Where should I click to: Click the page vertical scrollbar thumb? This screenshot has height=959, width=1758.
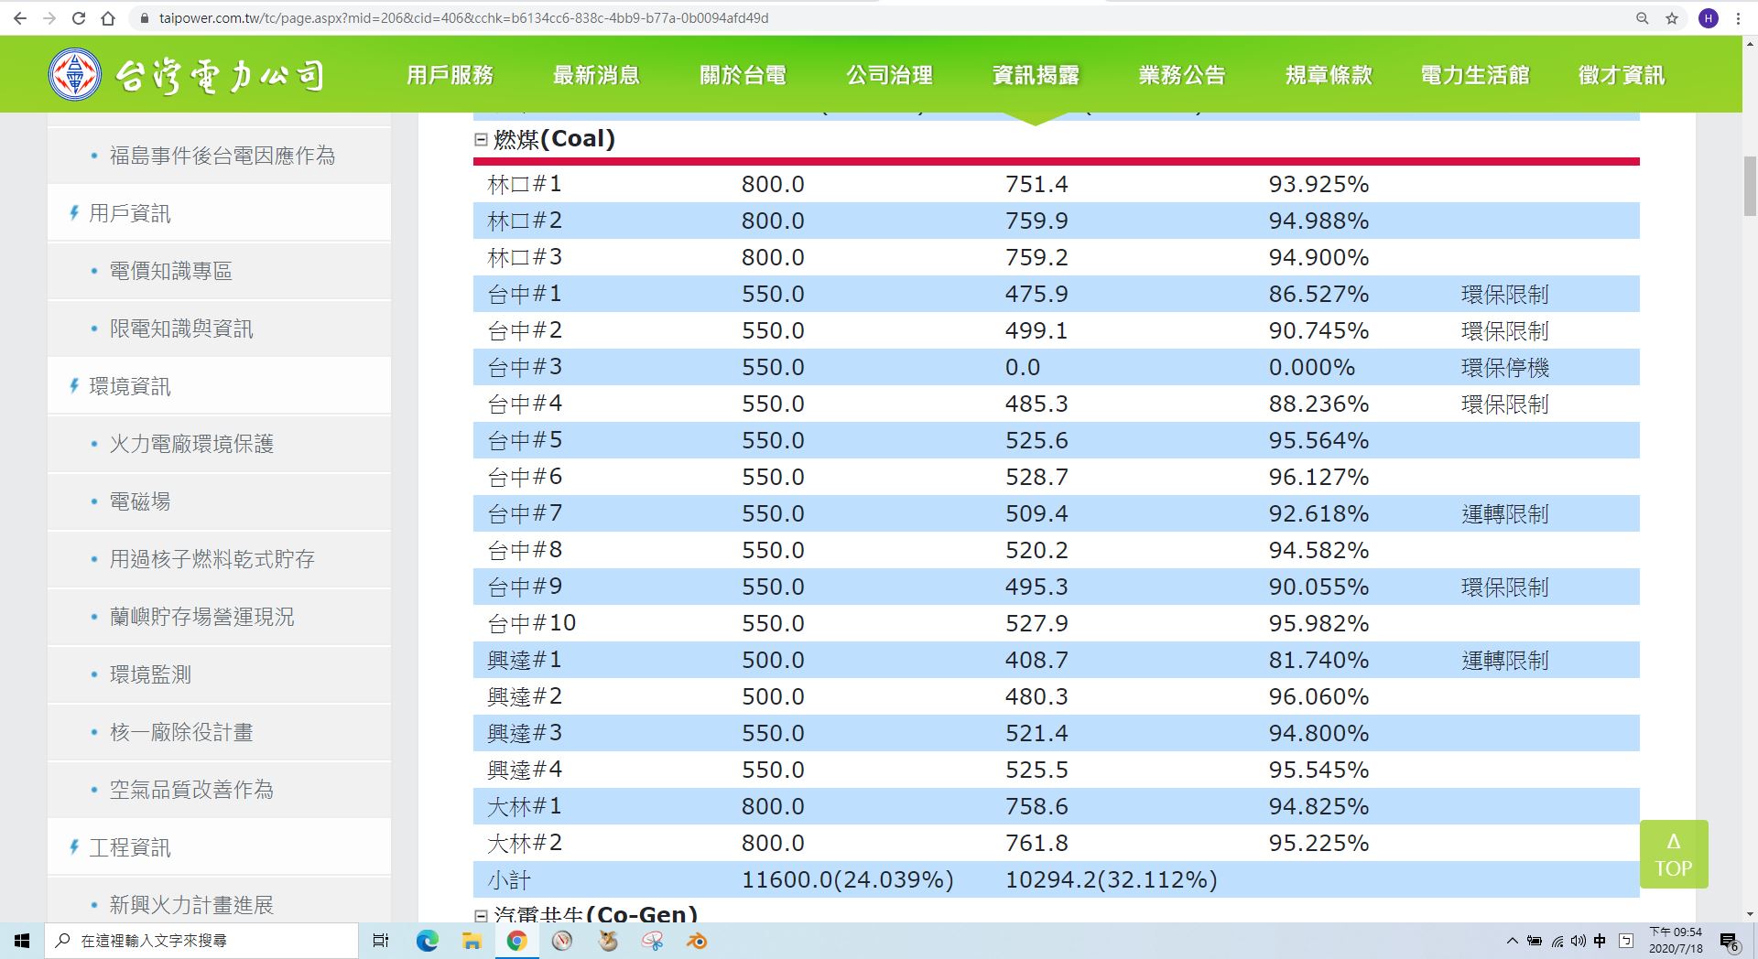coord(1750,186)
